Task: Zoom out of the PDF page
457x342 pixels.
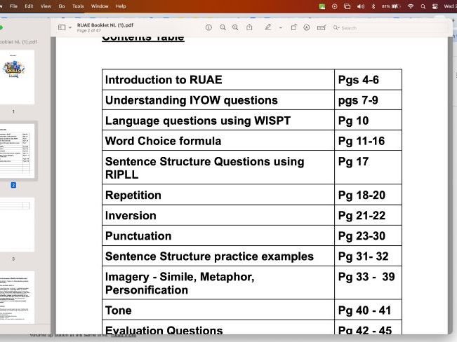Action: 223,27
